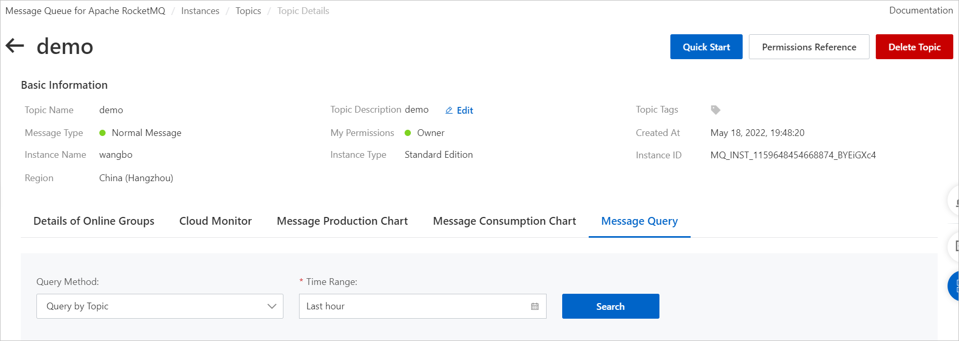Open the calendar icon in Time Range
The image size is (959, 341).
click(x=535, y=306)
